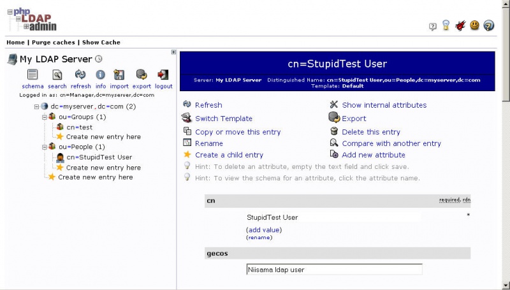The height and width of the screenshot is (290, 510).
Task: Click the Rename icon
Action: [187, 142]
